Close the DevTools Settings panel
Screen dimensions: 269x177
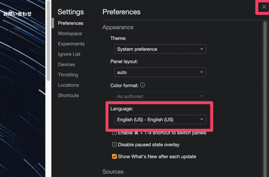tap(264, 7)
